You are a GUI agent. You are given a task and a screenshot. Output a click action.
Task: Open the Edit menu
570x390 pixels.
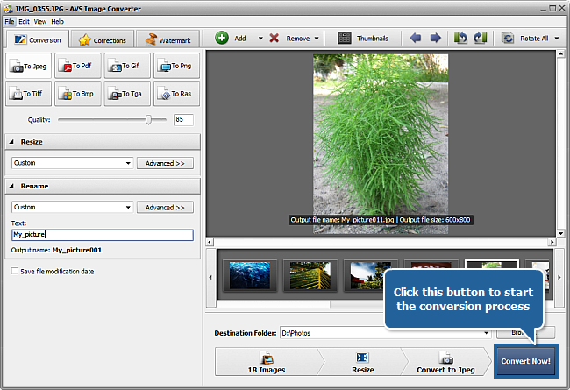pyautogui.click(x=24, y=21)
